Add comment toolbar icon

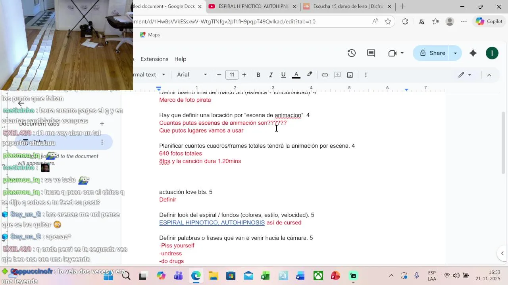[337, 75]
